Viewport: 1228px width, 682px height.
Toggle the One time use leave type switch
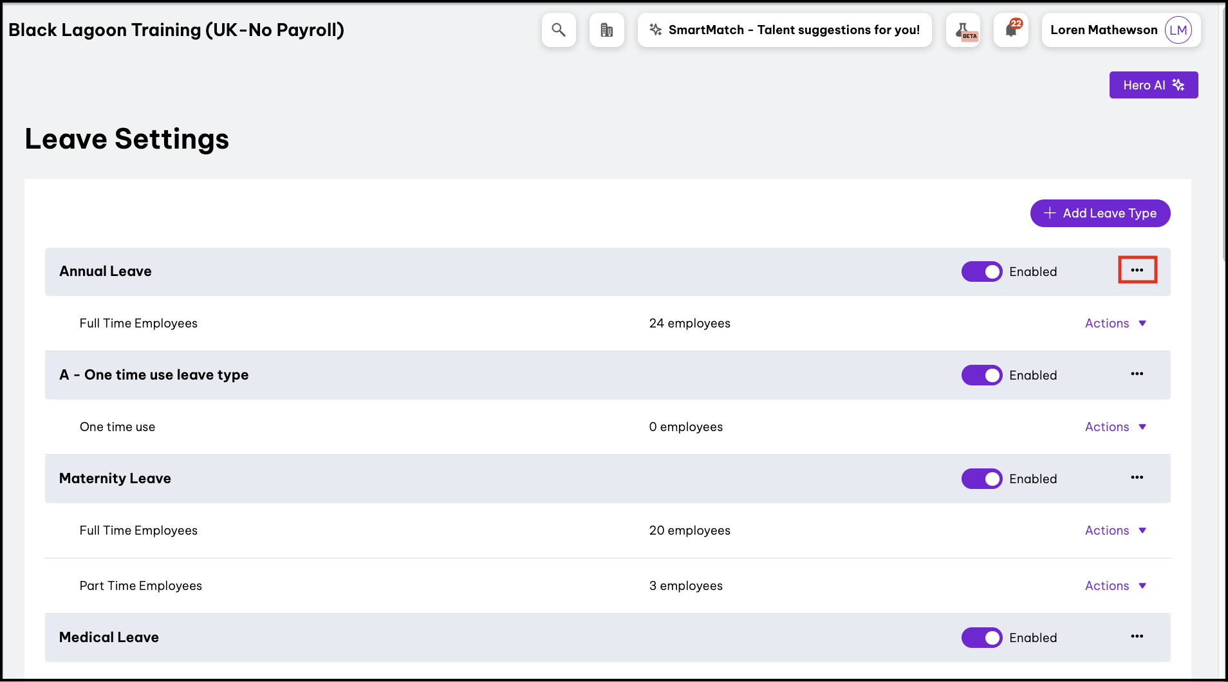tap(981, 375)
